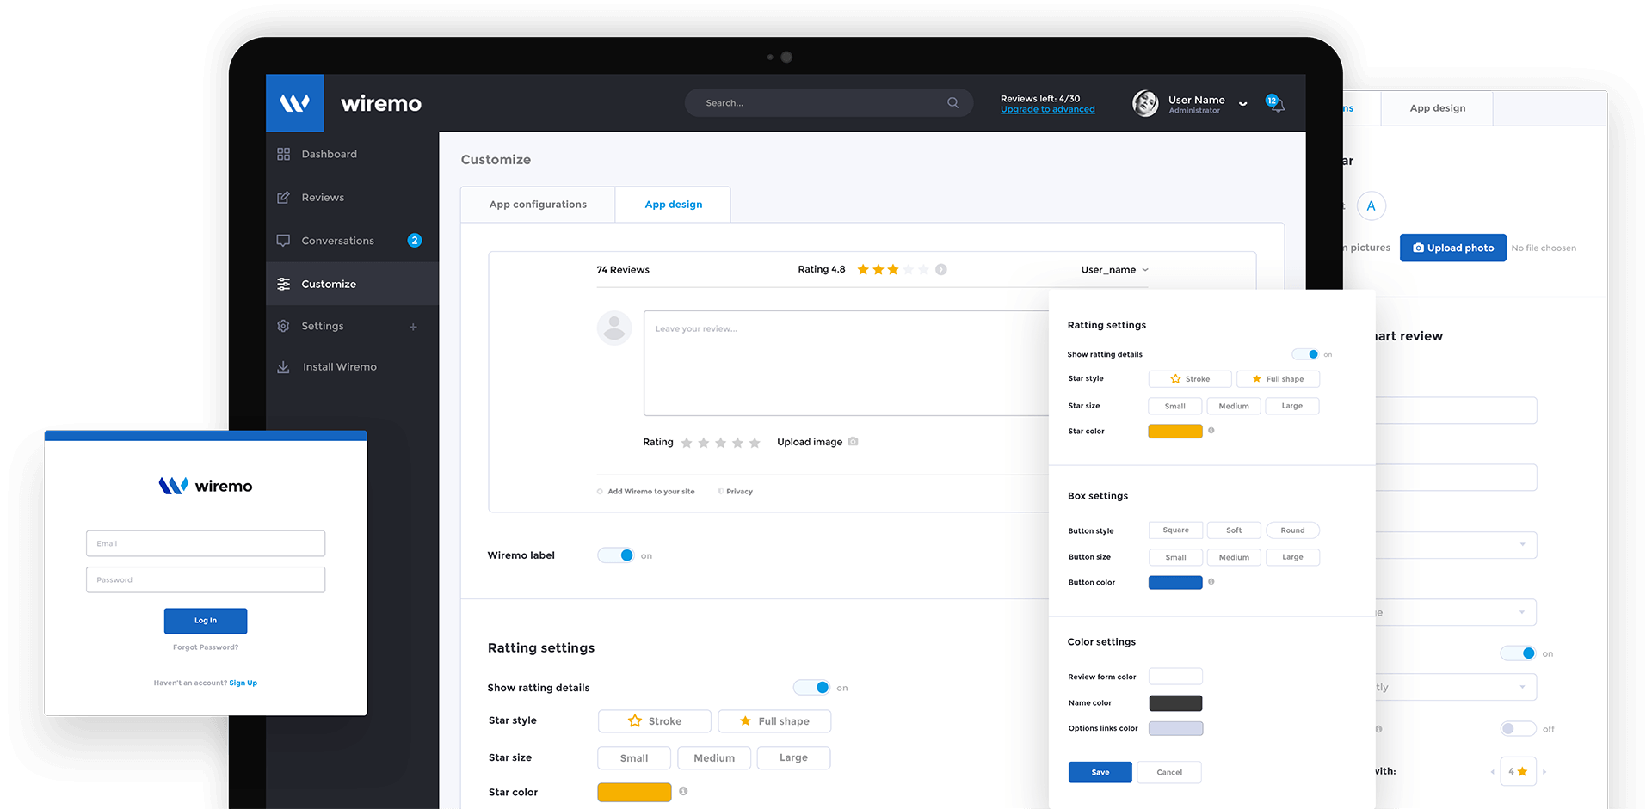
Task: Click the search magnifier icon
Action: coord(952,102)
